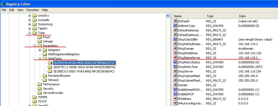Click the 192.168.118.254 data cell
The image size is (278, 106).
(250, 71)
